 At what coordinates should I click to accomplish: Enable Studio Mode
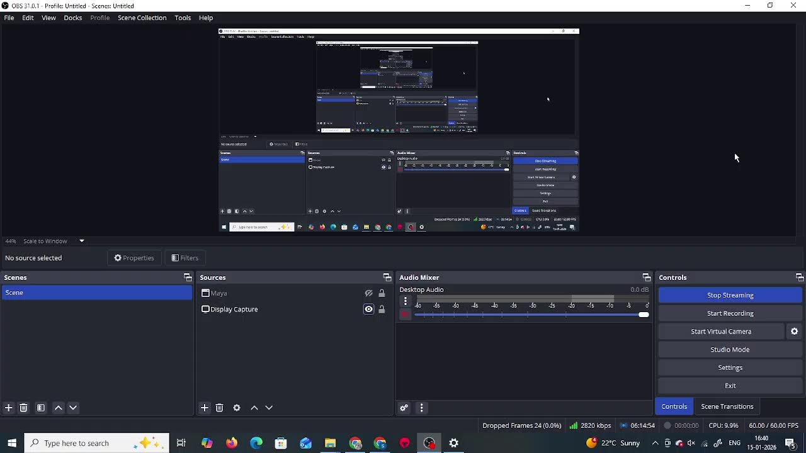tap(730, 350)
